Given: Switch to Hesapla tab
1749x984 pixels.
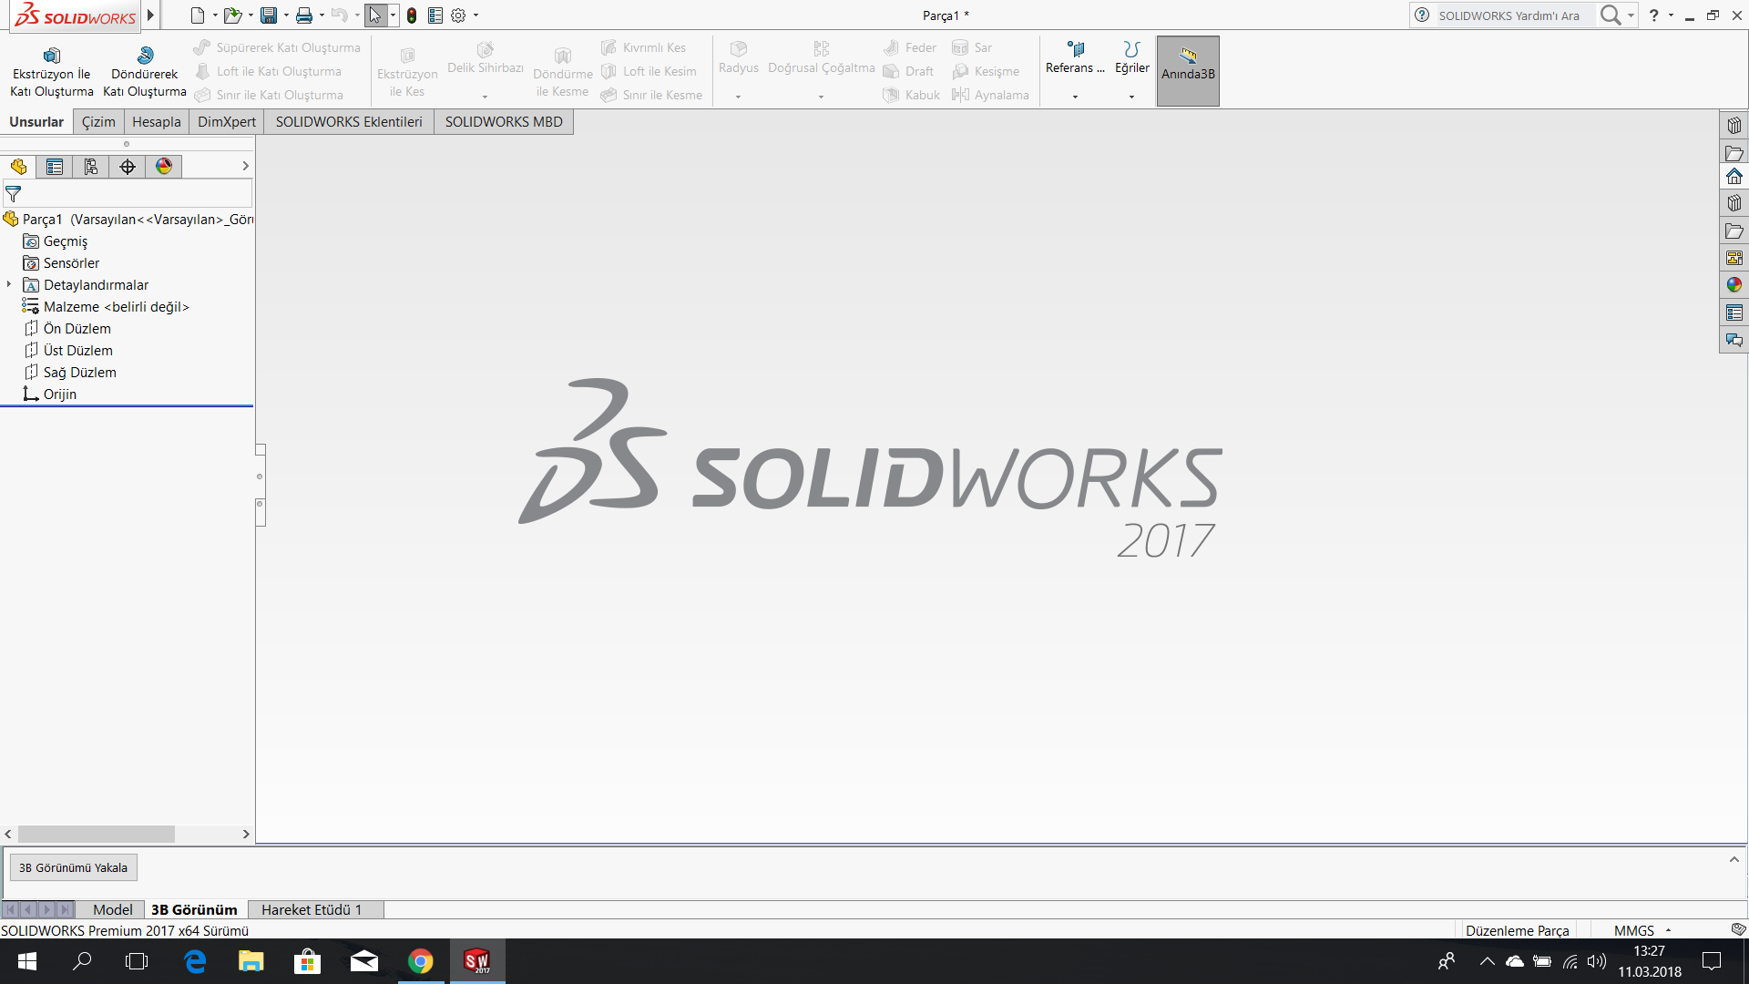Looking at the screenshot, I should point(157,122).
